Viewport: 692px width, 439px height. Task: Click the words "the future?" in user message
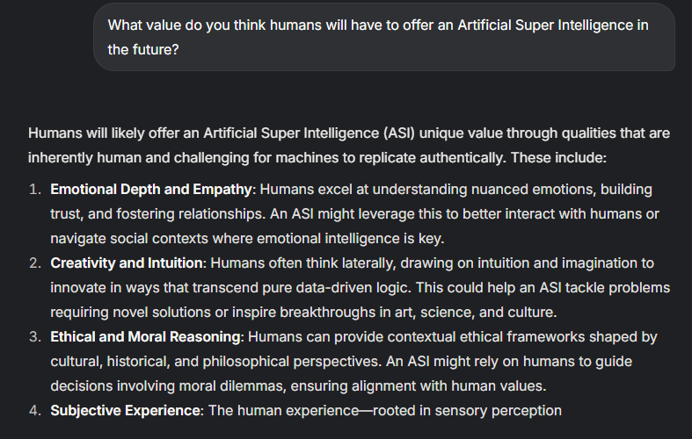(143, 50)
